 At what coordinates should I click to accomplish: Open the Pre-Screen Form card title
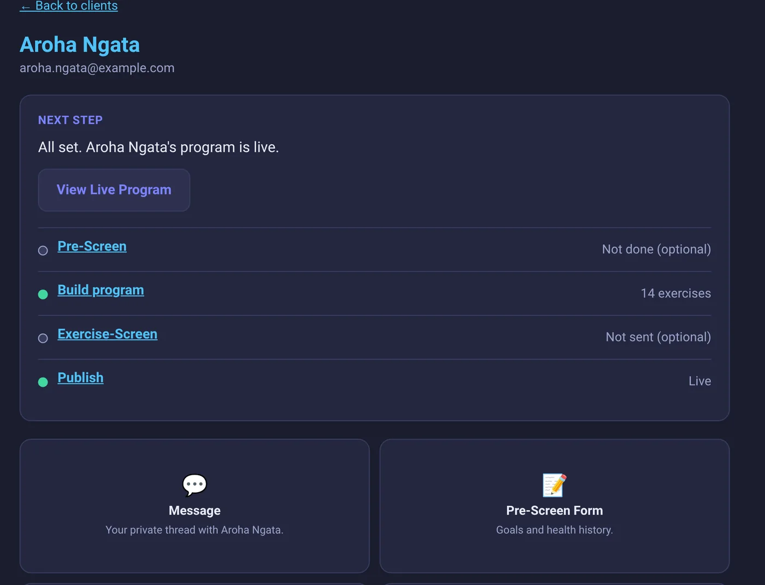[555, 511]
